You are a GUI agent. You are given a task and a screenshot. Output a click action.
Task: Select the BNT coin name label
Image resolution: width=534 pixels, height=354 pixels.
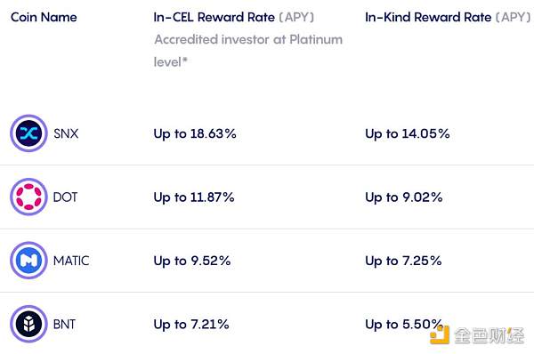[x=64, y=325]
